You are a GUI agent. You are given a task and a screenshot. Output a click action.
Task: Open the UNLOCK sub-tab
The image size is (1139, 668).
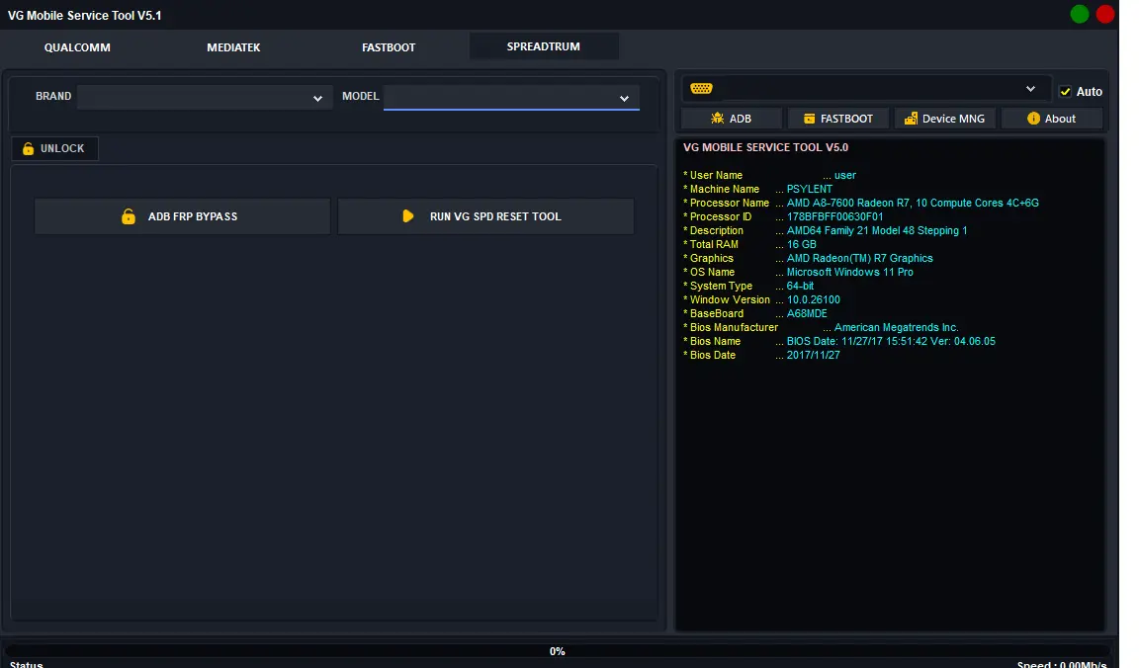coord(55,148)
